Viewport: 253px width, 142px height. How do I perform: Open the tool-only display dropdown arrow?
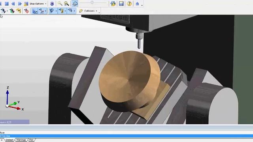(74, 11)
